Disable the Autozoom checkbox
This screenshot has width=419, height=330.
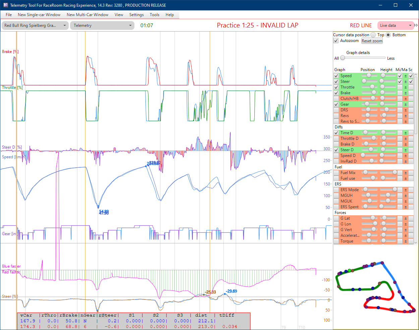336,41
